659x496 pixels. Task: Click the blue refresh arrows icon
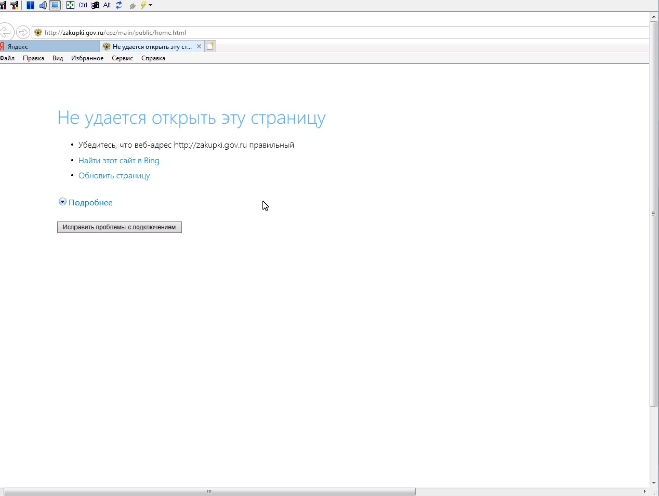119,5
